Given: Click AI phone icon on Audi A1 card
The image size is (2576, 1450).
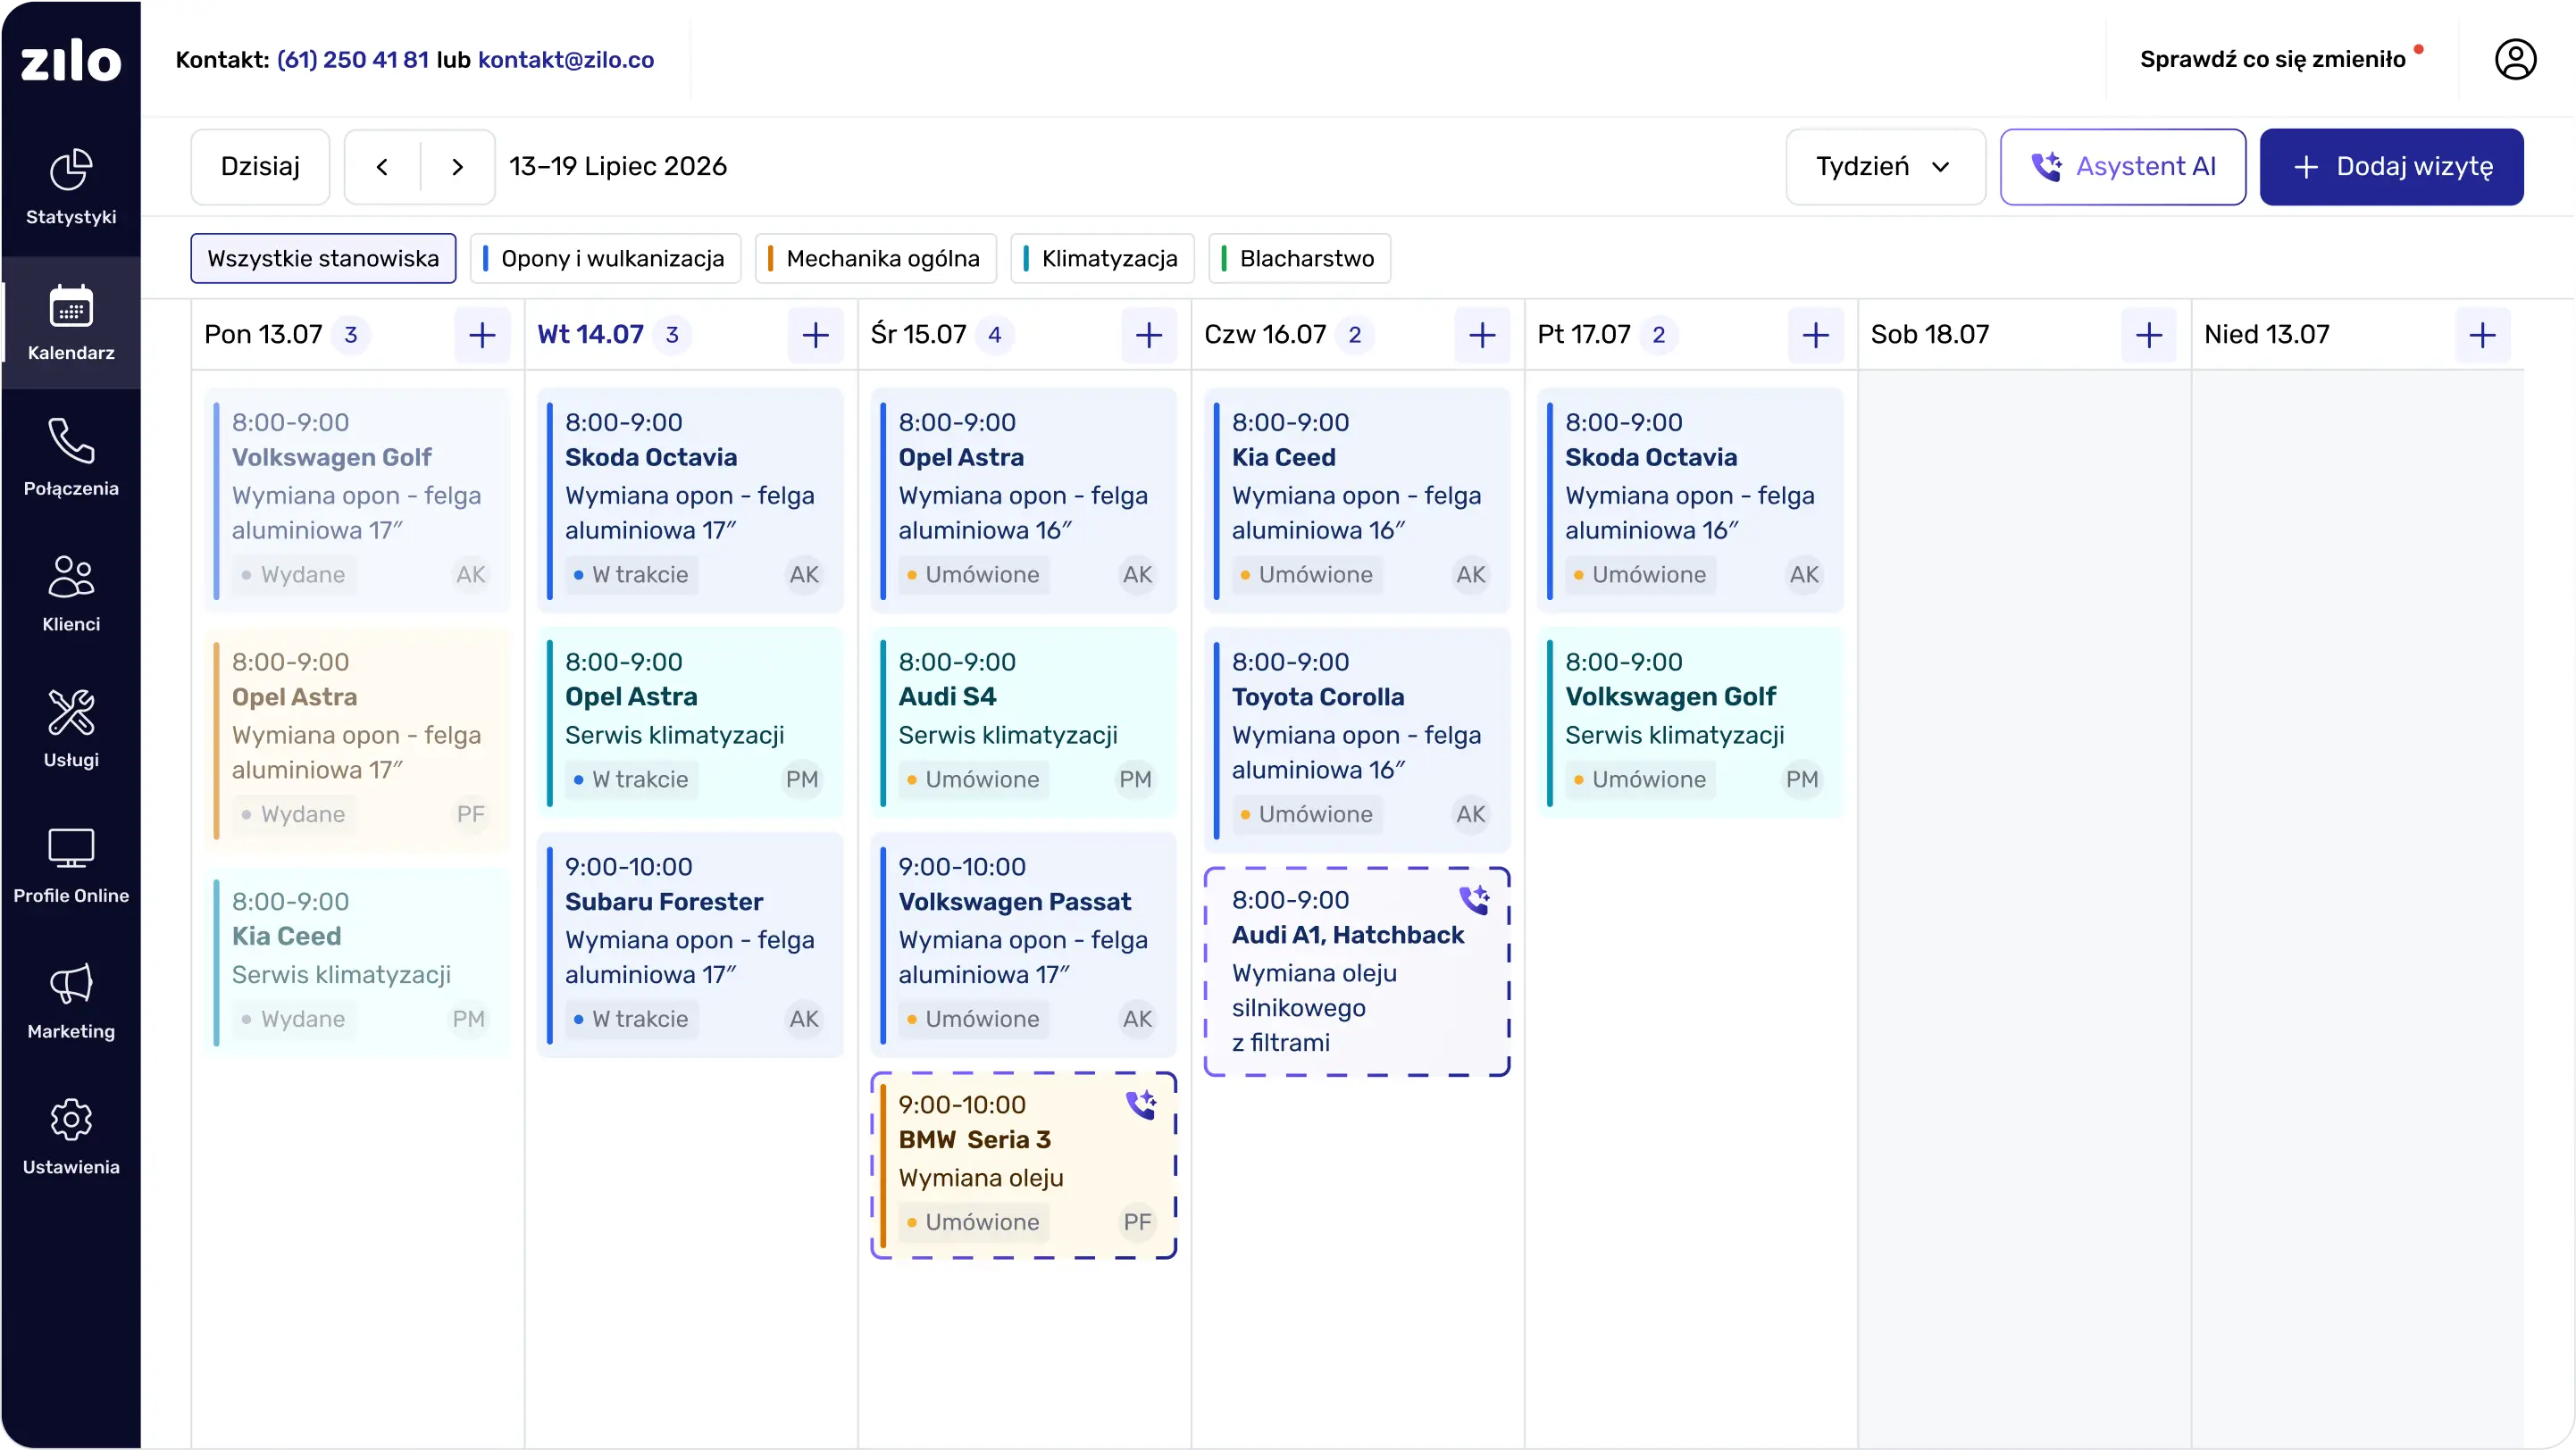Looking at the screenshot, I should pyautogui.click(x=1474, y=899).
